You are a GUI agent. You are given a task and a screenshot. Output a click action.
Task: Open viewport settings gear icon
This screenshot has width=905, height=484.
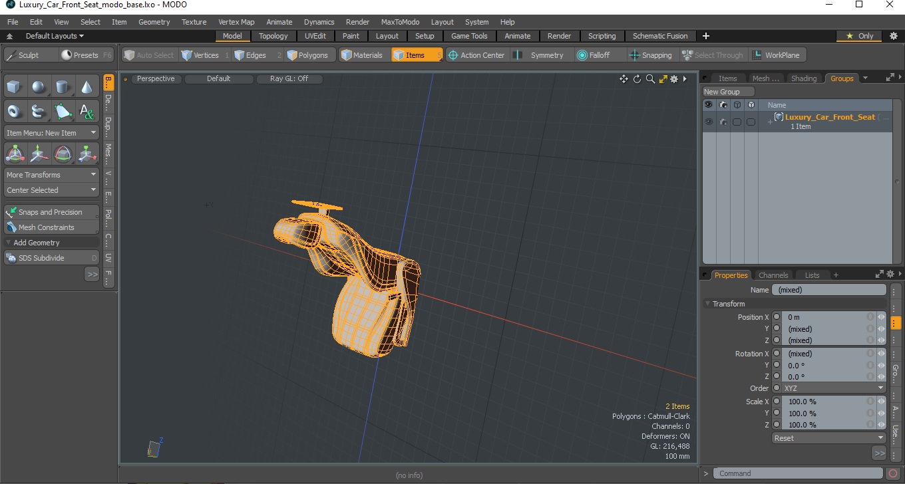click(674, 79)
